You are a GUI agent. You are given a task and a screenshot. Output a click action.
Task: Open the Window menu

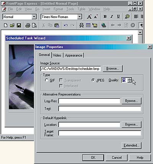pyautogui.click(x=94, y=9)
